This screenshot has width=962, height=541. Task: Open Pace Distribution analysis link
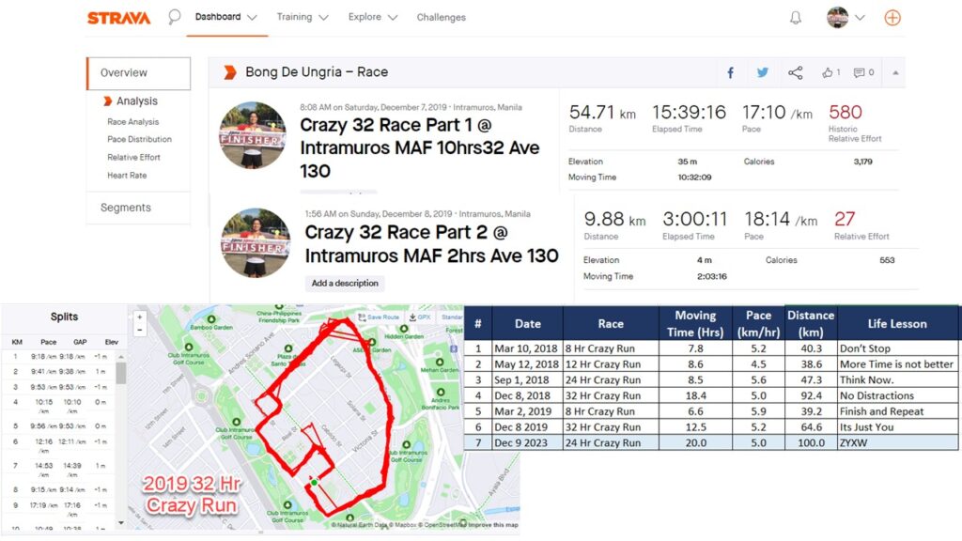point(139,139)
